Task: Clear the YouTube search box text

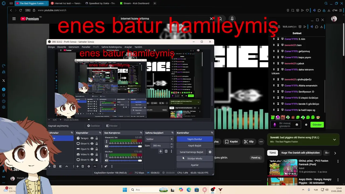Action: (x=211, y=19)
